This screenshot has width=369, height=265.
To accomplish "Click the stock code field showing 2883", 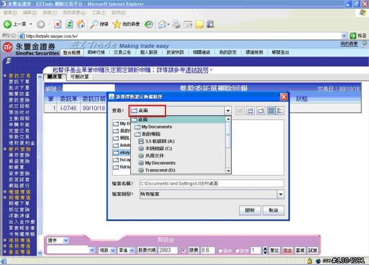I will tap(168, 251).
